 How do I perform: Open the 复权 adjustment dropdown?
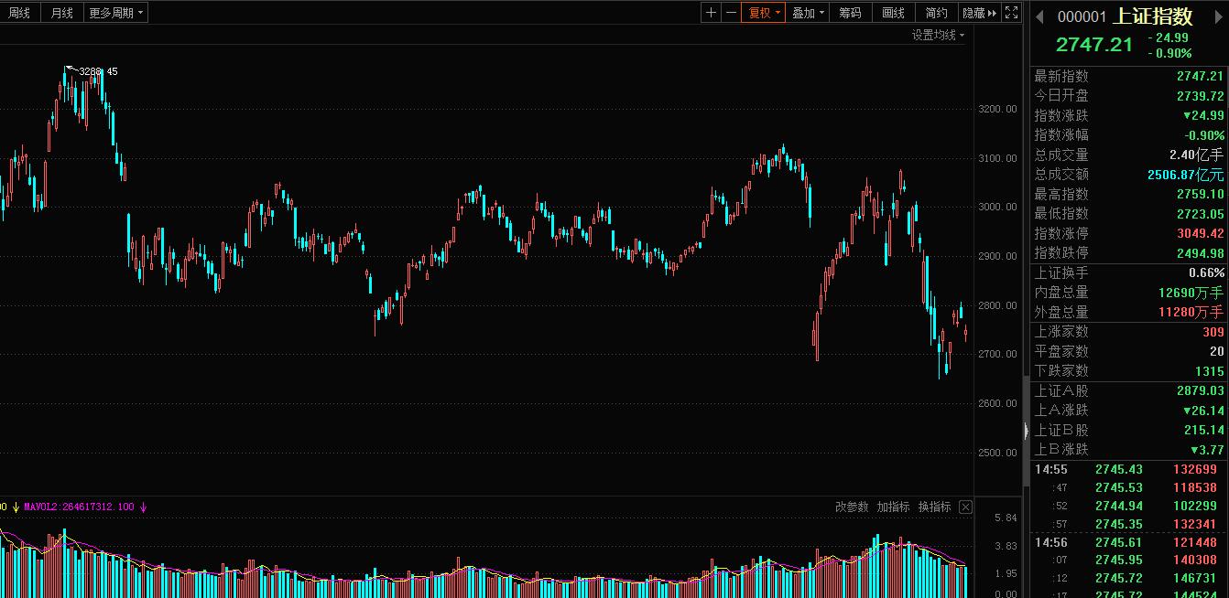[x=764, y=13]
